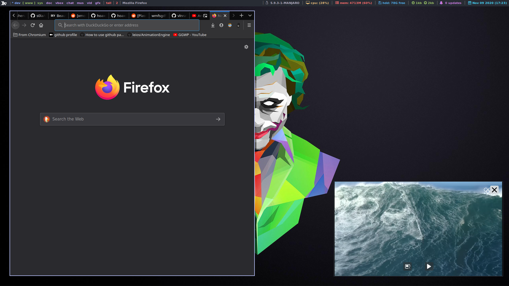The height and width of the screenshot is (286, 509).
Task: Reload the current page
Action: pyautogui.click(x=33, y=25)
